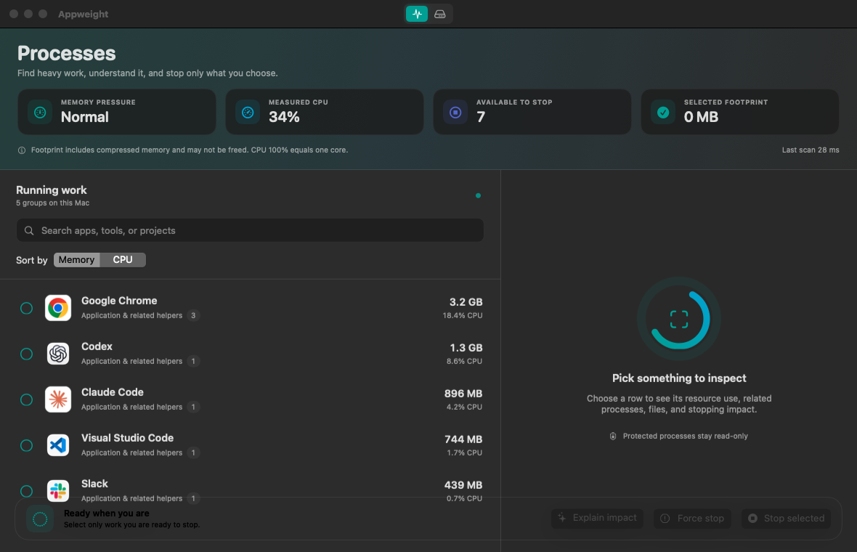Viewport: 857px width, 552px height.
Task: Click the Slack app icon
Action: tap(58, 491)
